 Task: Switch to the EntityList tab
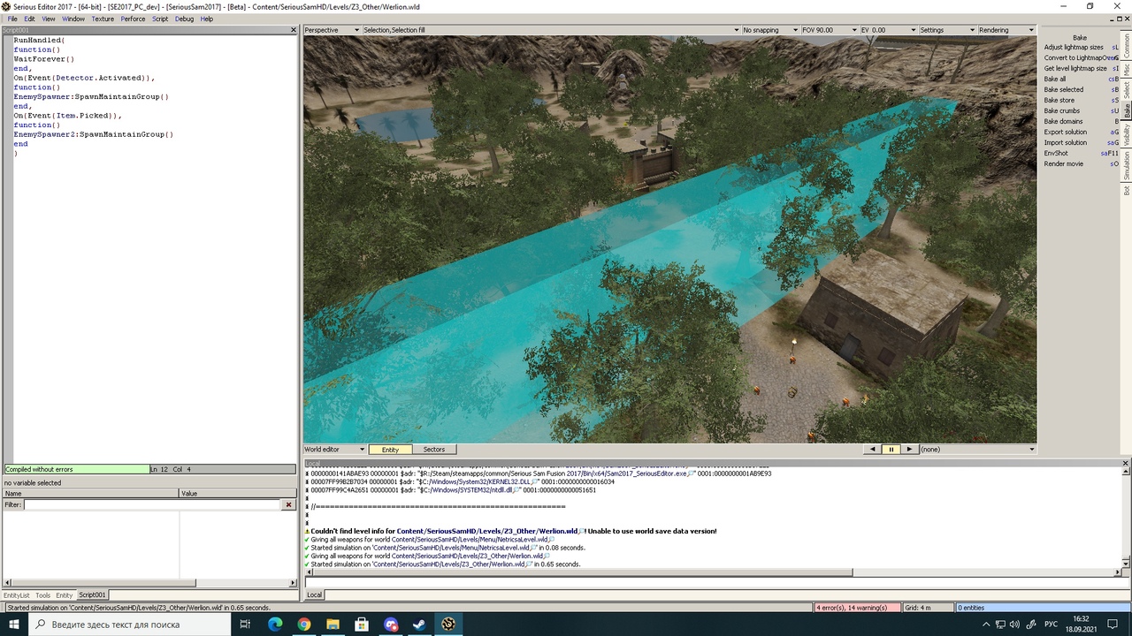pos(17,595)
